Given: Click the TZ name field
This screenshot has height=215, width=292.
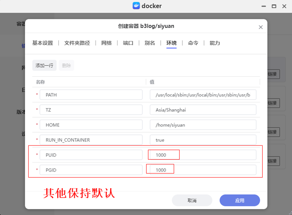Looking at the screenshot, I should (91, 110).
